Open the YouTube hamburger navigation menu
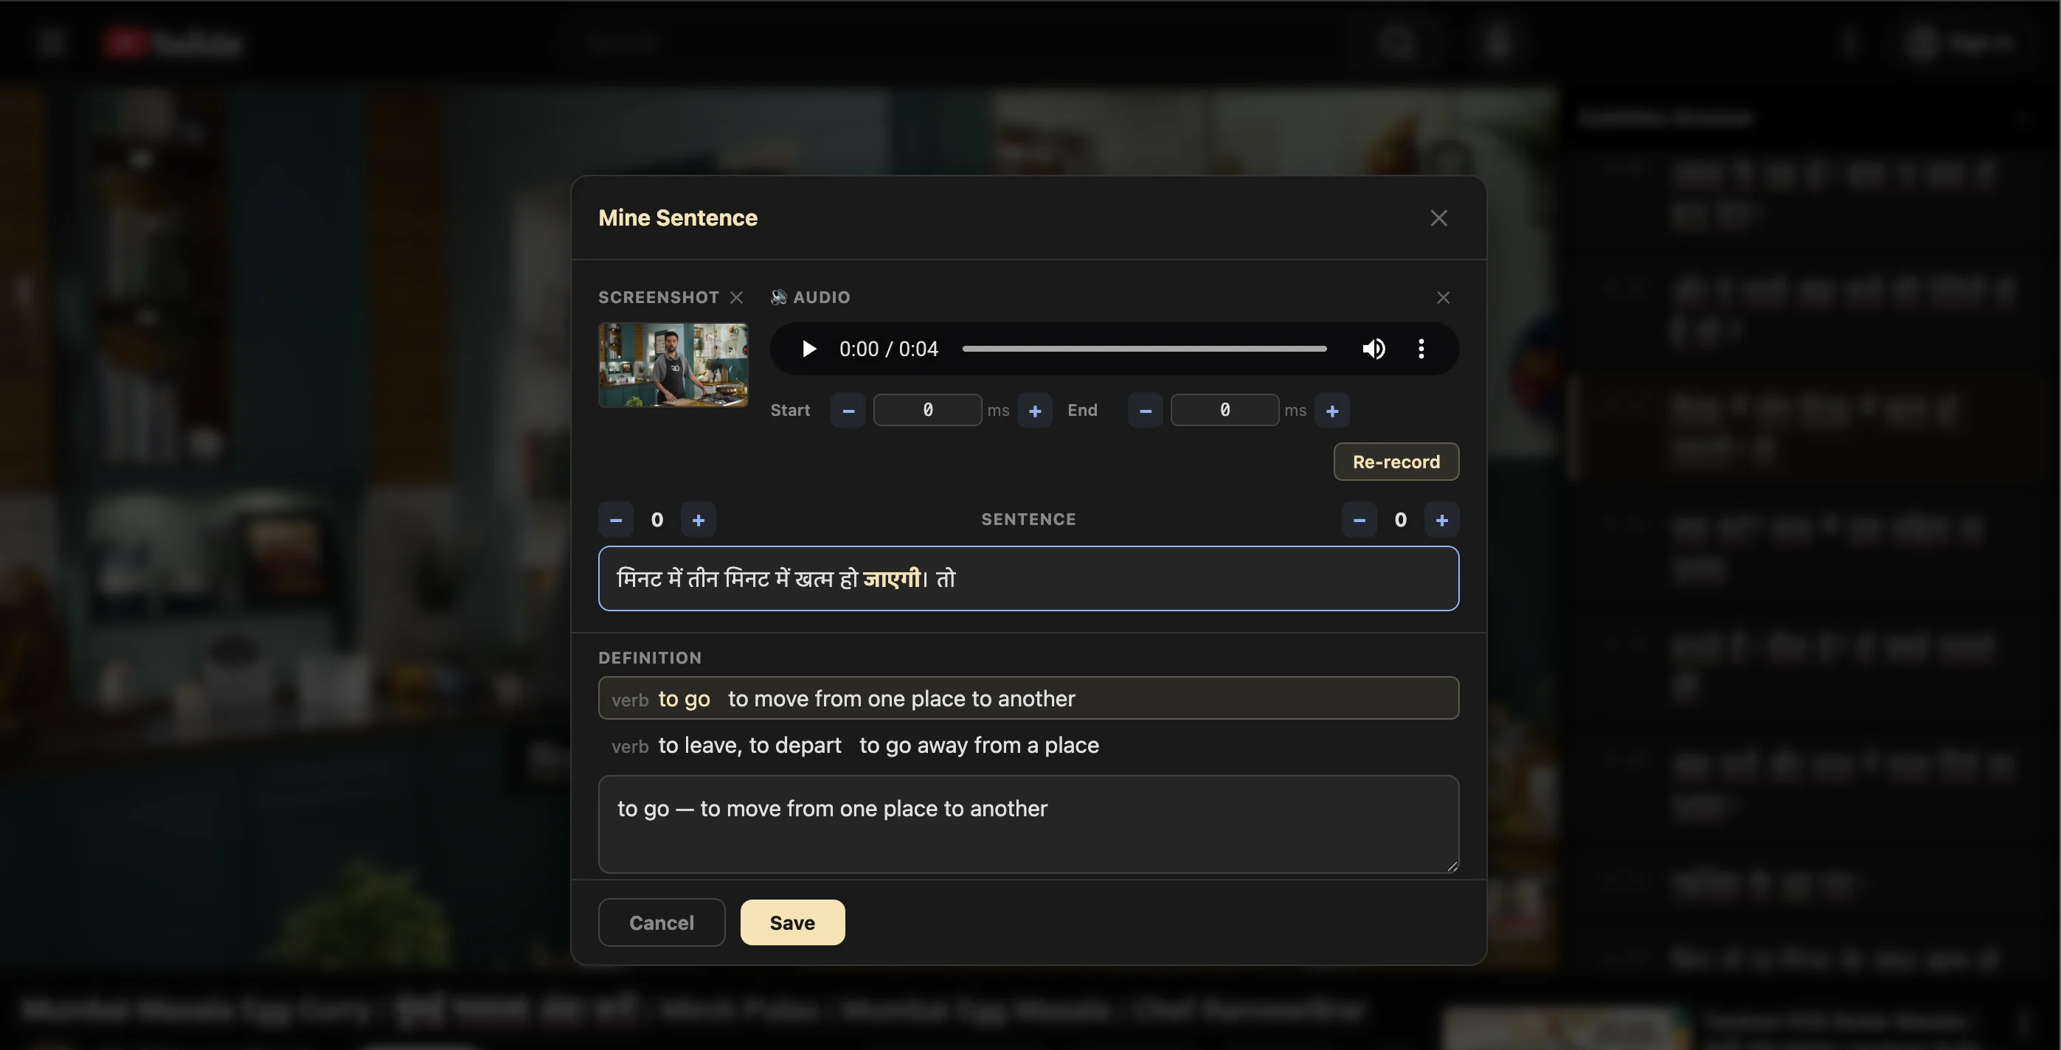 (50, 42)
